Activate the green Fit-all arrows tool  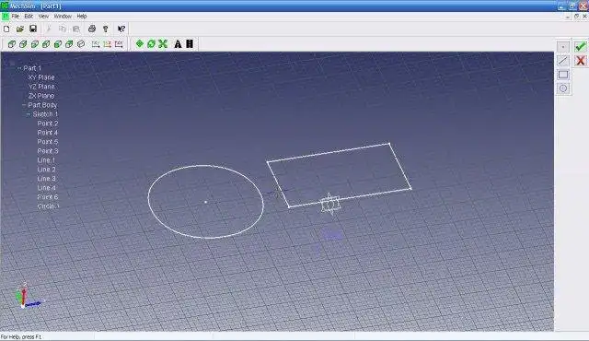[x=163, y=44]
